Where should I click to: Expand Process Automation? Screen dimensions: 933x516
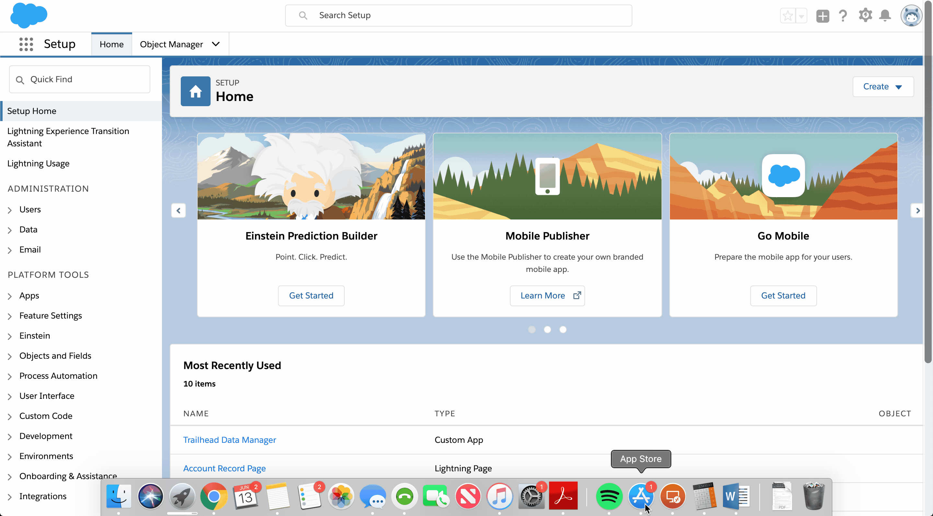click(x=10, y=376)
